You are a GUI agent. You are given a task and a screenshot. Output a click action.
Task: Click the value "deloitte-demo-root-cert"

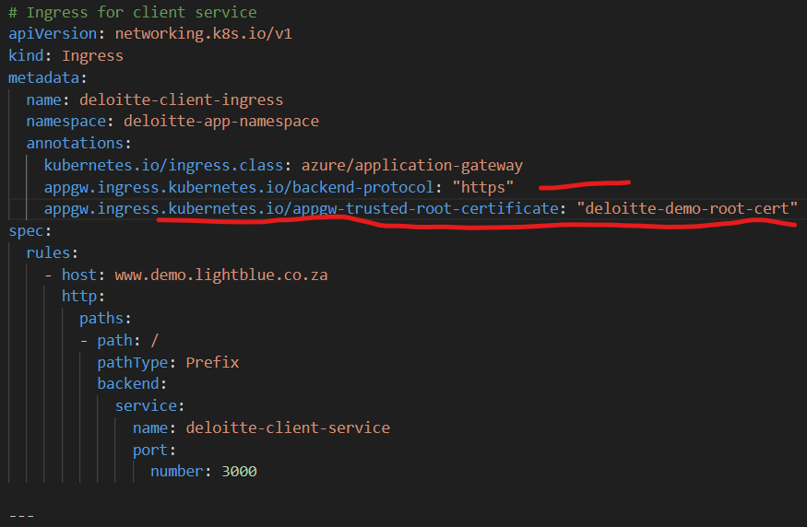click(687, 209)
